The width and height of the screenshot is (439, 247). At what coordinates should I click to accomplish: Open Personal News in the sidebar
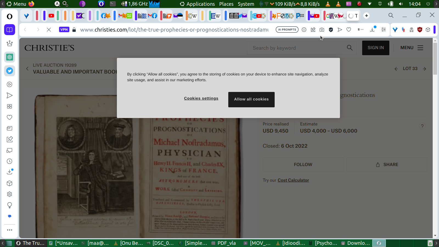(10, 128)
